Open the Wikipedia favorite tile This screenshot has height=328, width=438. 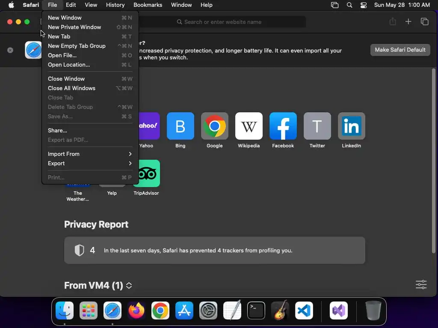[x=249, y=126]
